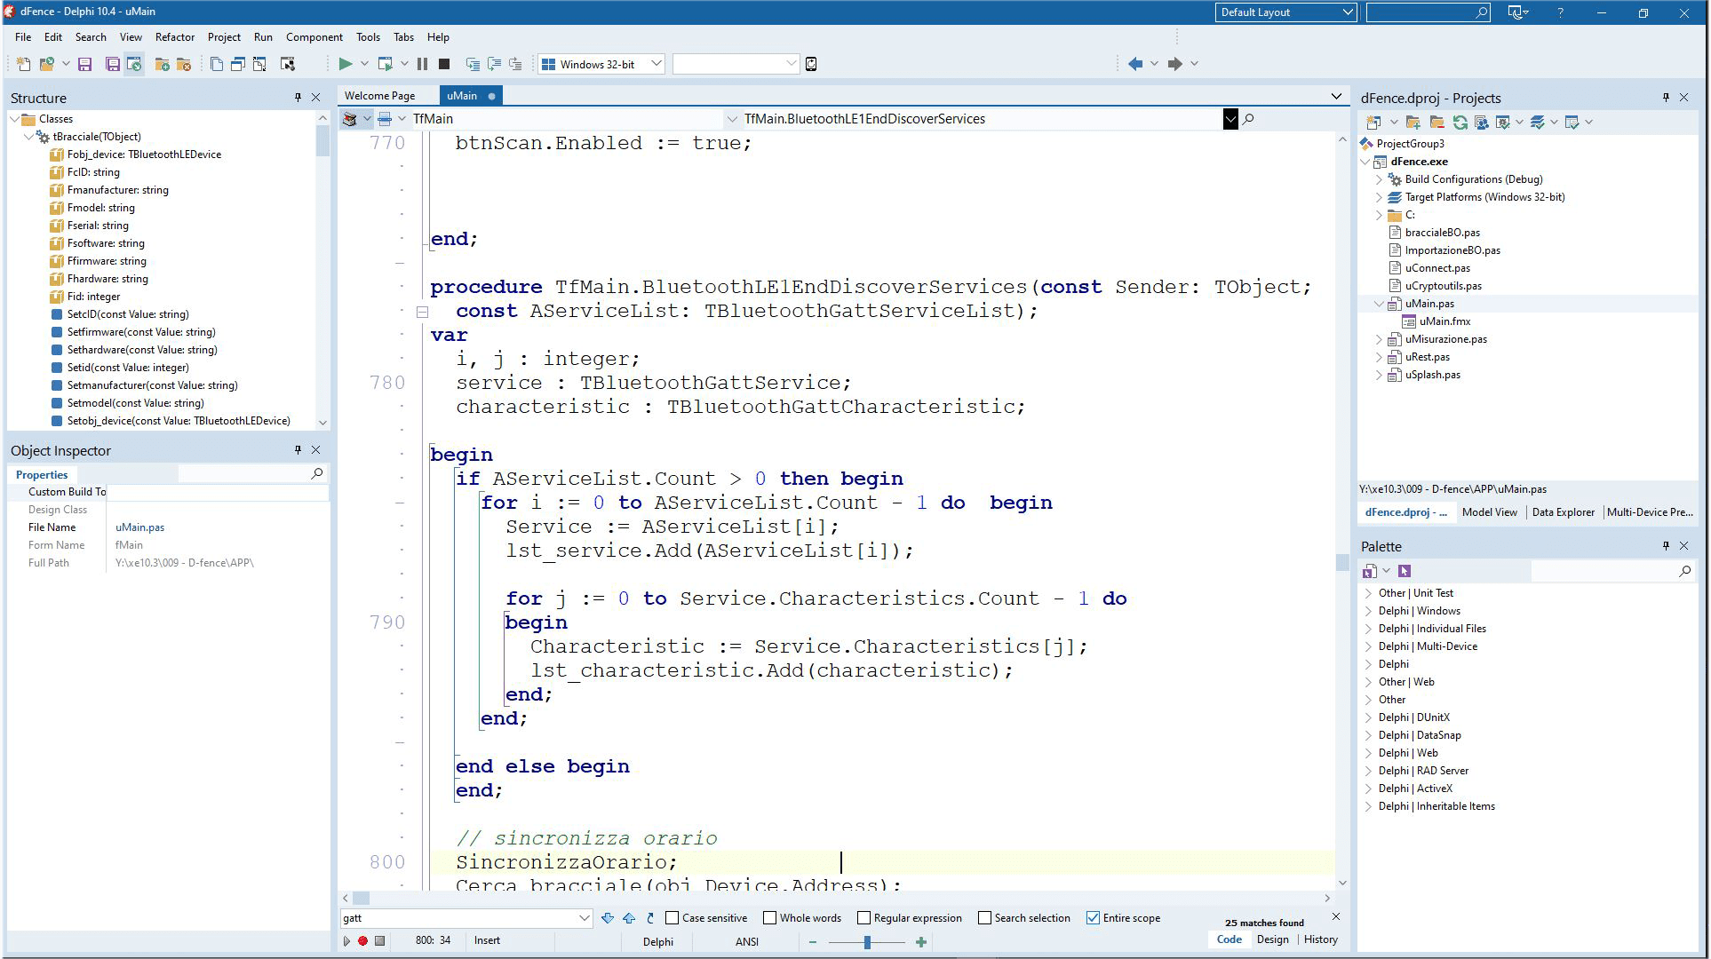Screen dimensions: 1711x959
Task: Open the method list dropdown arrow
Action: click(x=1230, y=119)
